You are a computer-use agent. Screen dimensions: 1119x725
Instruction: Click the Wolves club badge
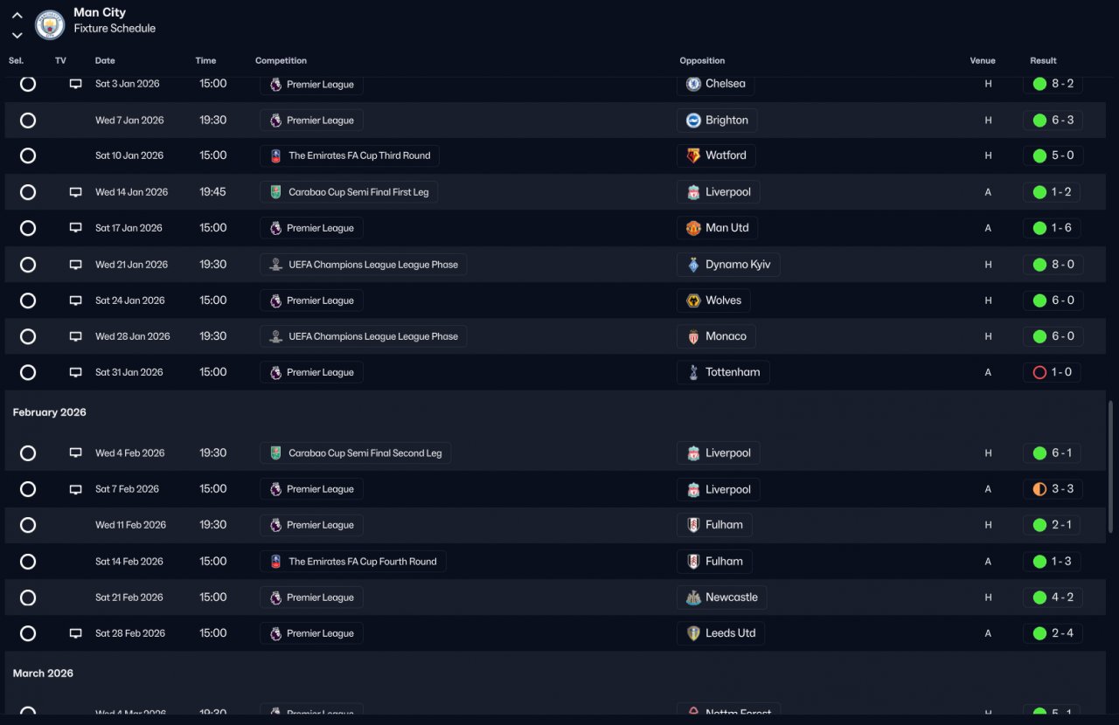click(x=693, y=300)
